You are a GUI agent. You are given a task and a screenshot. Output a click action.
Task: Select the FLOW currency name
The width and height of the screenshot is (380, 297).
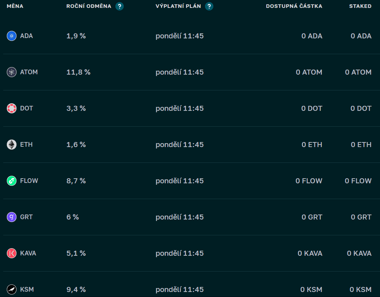(29, 181)
